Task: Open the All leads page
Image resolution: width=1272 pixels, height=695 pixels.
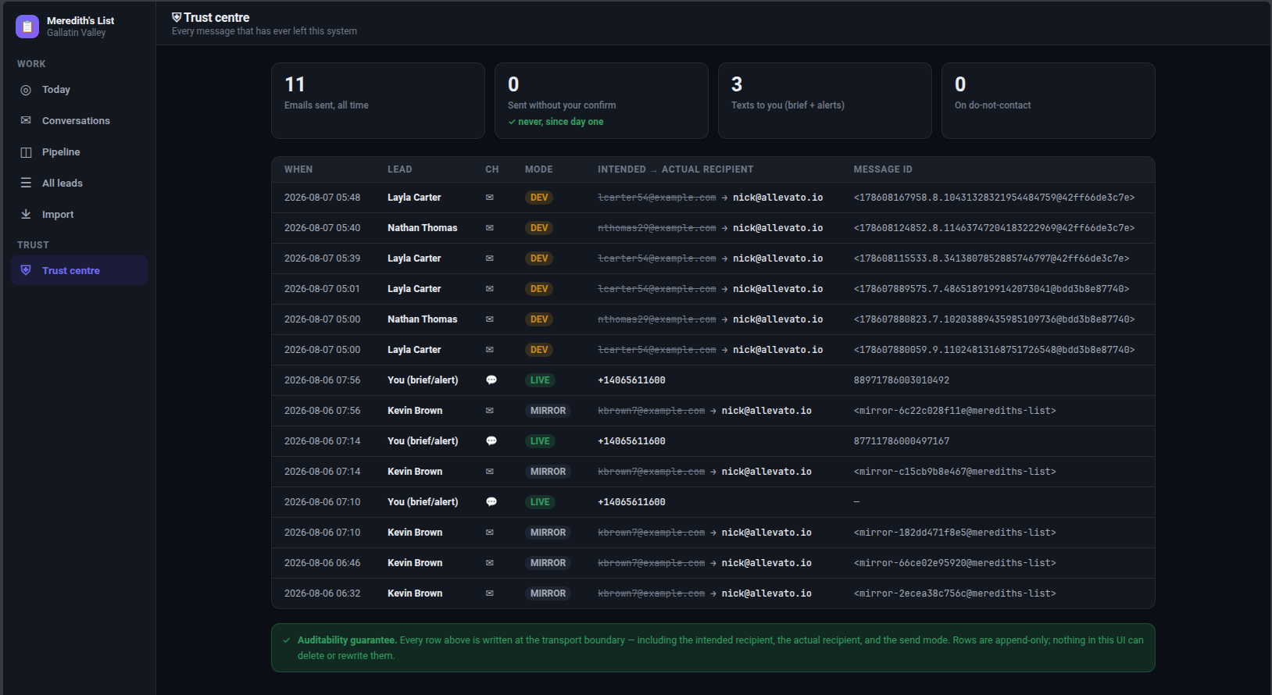Action: click(x=79, y=183)
